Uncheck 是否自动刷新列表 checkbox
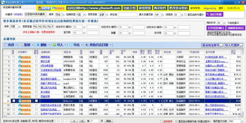The height and width of the screenshot is (123, 246). [176, 121]
